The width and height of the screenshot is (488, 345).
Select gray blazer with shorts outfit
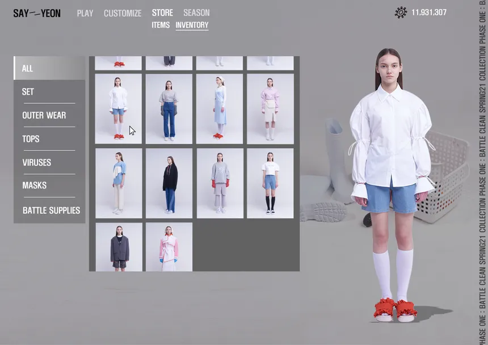tap(119, 247)
